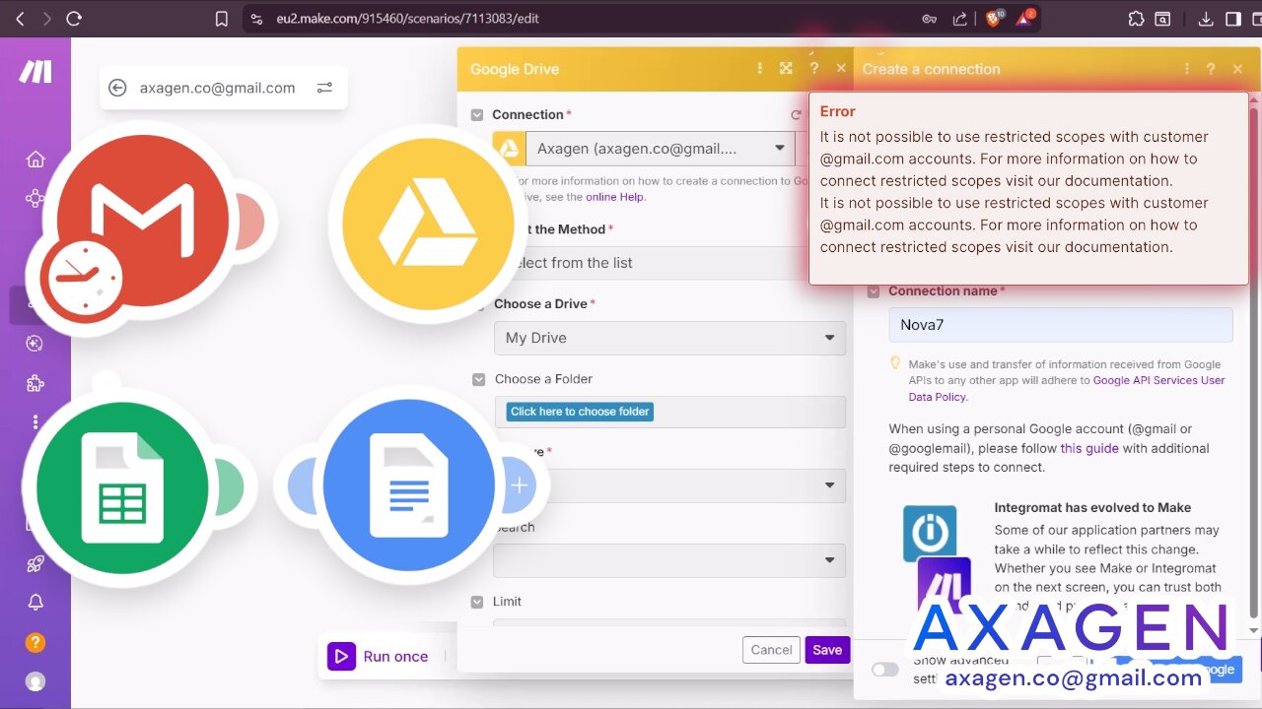Click the Run once button

pyautogui.click(x=381, y=657)
